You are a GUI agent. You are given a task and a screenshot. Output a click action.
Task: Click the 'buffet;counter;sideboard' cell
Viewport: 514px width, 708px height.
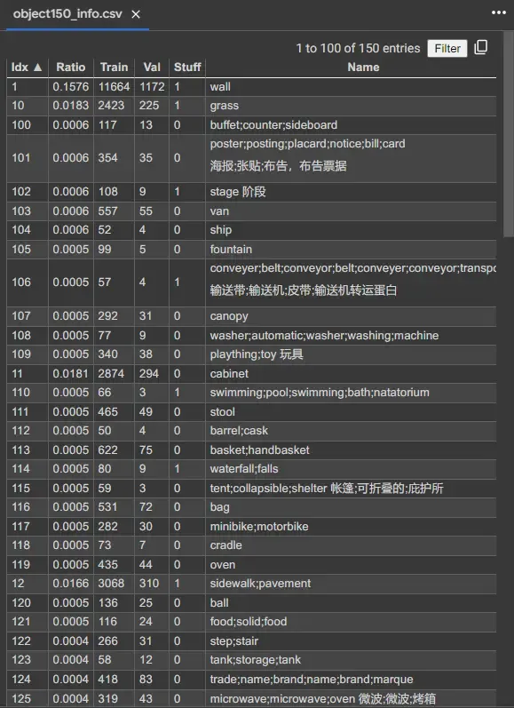(x=351, y=125)
